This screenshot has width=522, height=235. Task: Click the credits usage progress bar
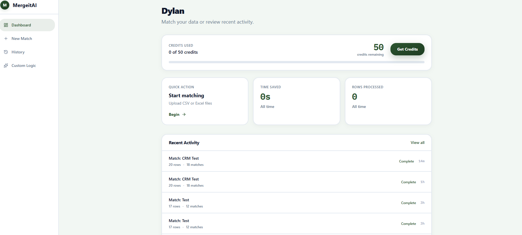[x=297, y=62]
